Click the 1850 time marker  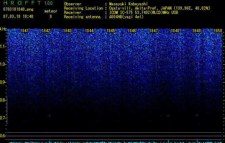218,31
